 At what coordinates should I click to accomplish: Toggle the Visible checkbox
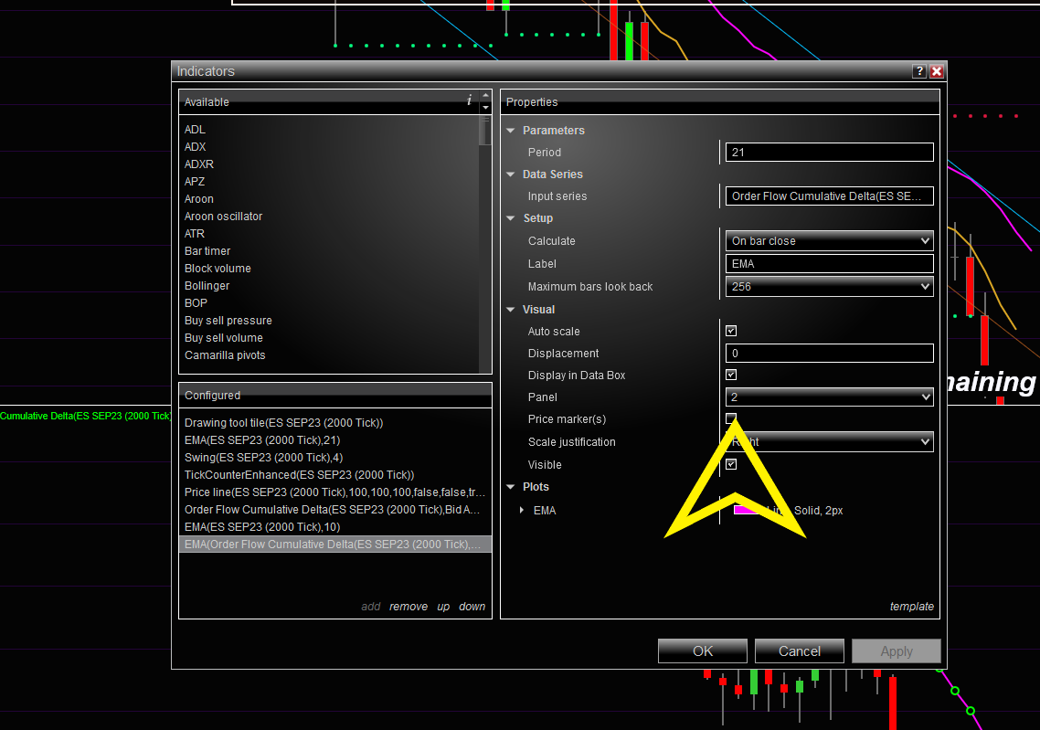(731, 464)
